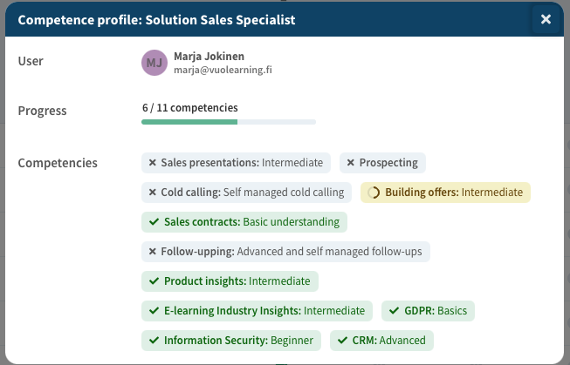
Task: Click the checkmark on Product insights
Action: tap(154, 281)
